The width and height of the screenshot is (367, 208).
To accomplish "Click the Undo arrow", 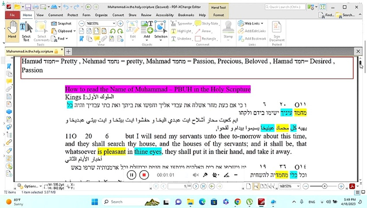I will pos(65,7).
